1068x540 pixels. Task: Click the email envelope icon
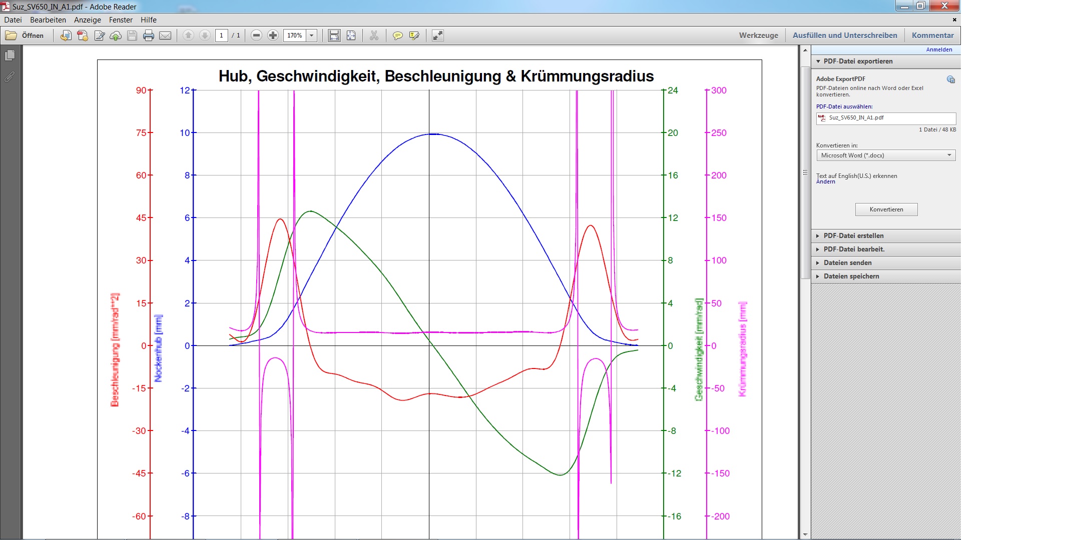tap(165, 35)
